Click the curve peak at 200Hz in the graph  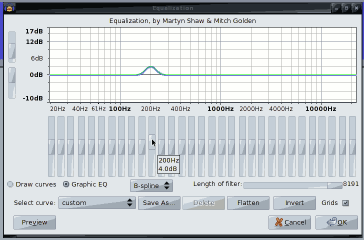point(151,67)
